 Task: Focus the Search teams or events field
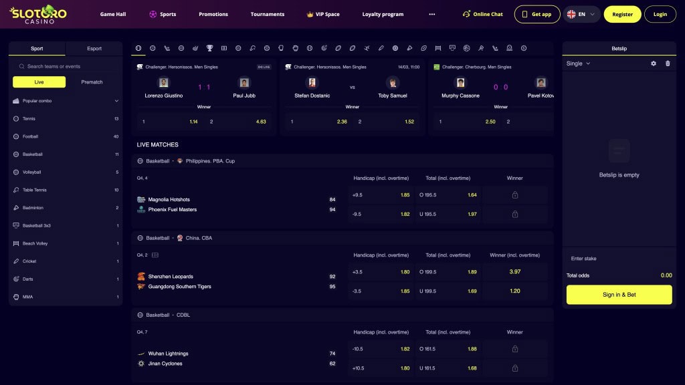(x=67, y=66)
